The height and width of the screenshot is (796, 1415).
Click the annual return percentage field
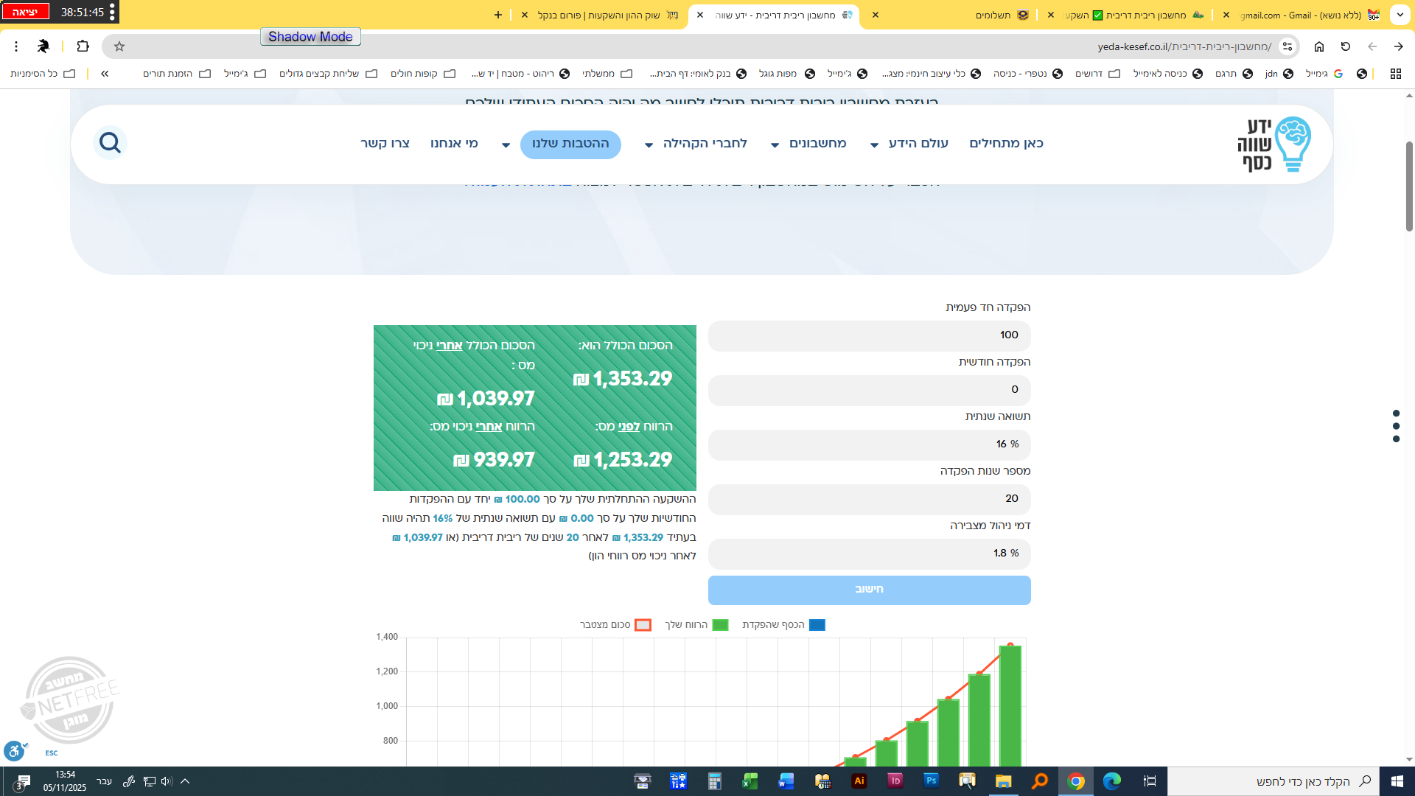click(x=869, y=444)
